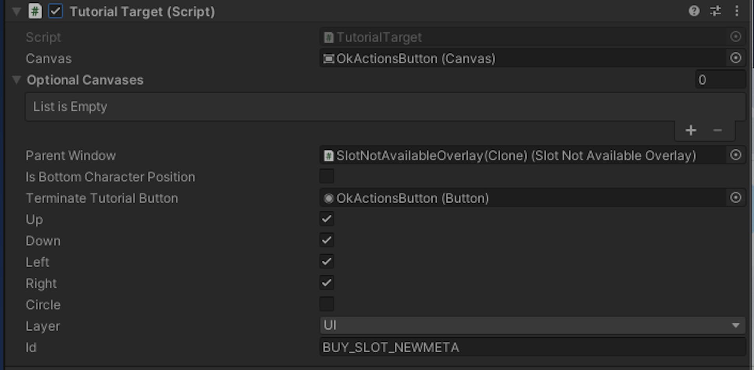Image resolution: width=754 pixels, height=370 pixels.
Task: Collapse the Tutorial Target component foldout
Action: point(16,11)
